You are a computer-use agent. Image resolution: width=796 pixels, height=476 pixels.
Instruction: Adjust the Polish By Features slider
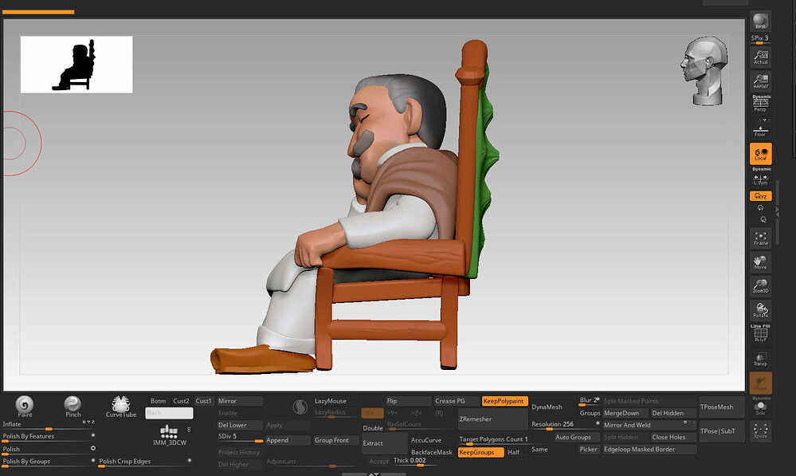[49, 438]
